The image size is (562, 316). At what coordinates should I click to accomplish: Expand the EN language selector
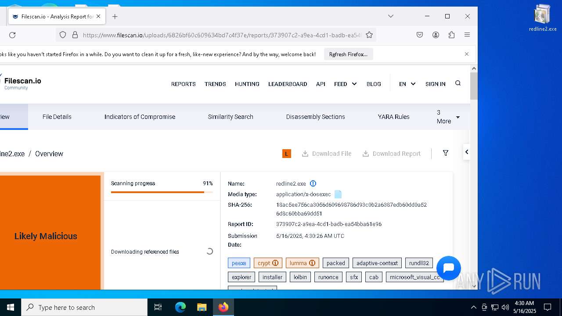pos(407,84)
